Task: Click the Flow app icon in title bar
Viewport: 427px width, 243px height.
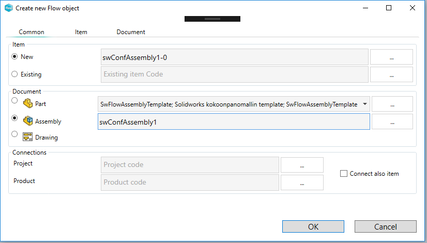Action: click(8, 8)
